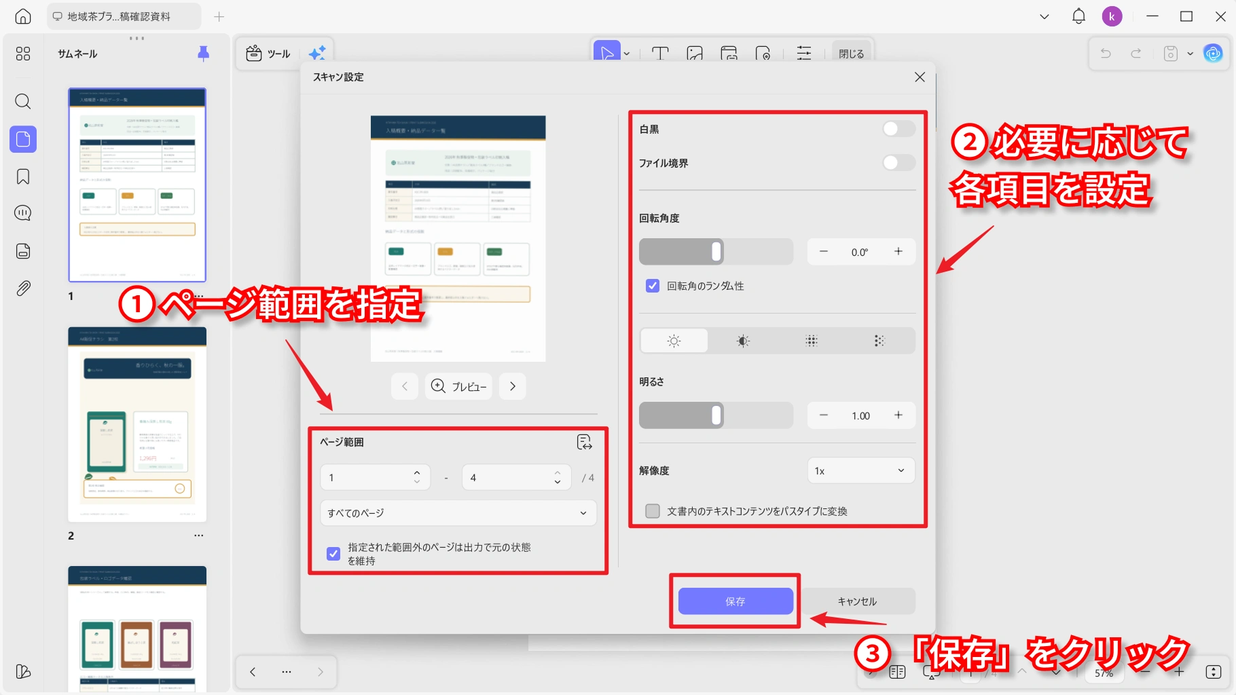The height and width of the screenshot is (695, 1236).
Task: Toggle the ファイル境界 switch
Action: tap(898, 163)
